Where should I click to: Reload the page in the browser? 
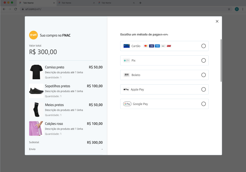(16, 9)
